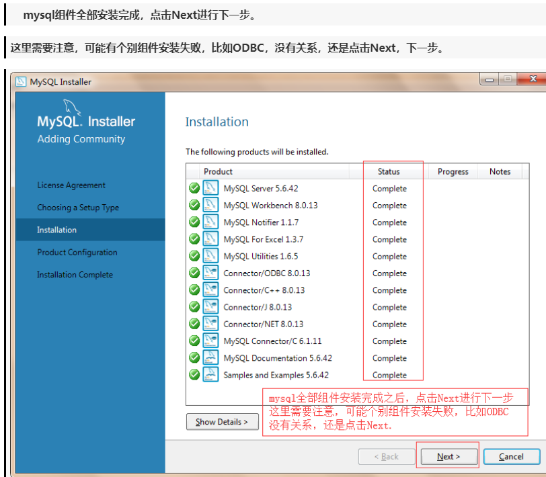Click the Connector/C++ 8.0.13 product icon
This screenshot has height=477, width=546.
210,290
